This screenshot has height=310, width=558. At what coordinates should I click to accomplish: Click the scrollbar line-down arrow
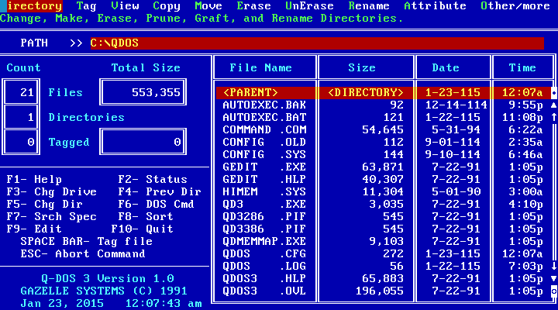click(x=554, y=267)
